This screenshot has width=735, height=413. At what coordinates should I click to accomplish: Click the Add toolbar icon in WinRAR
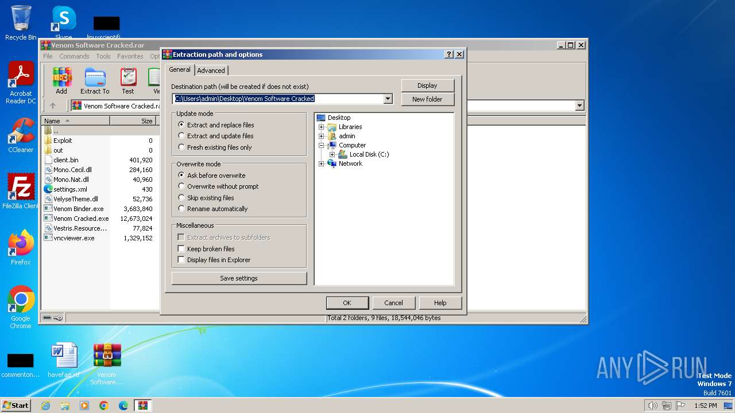pos(61,81)
